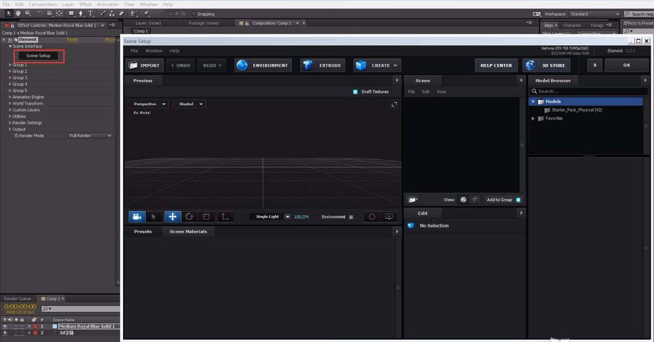The width and height of the screenshot is (654, 342).
Task: Open File menu in Scene Setup window
Action: tap(134, 51)
